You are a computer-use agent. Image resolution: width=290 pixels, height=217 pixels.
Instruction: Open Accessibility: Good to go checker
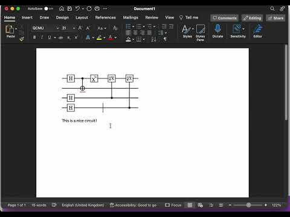point(134,205)
